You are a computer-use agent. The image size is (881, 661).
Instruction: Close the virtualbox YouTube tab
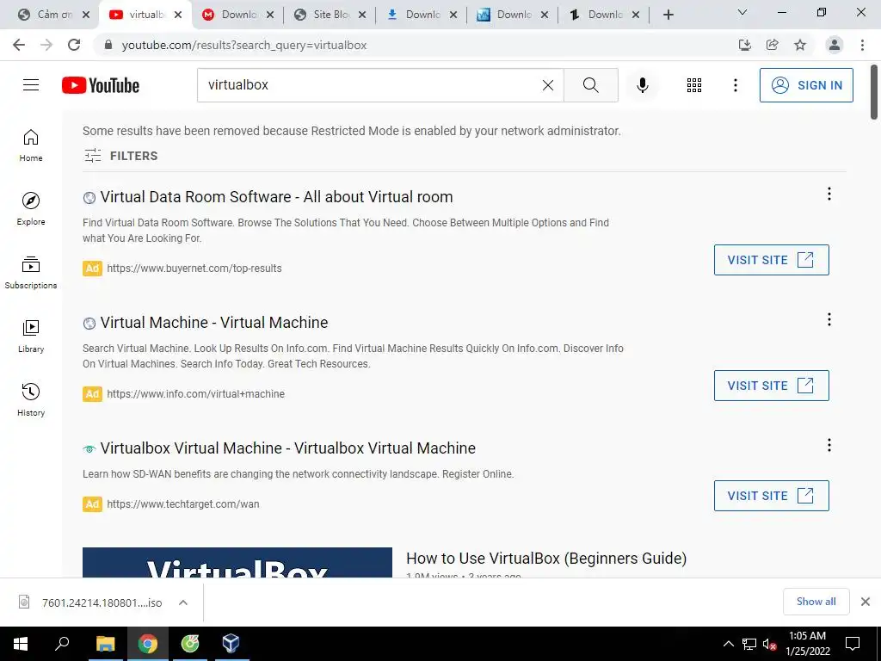pyautogui.click(x=178, y=15)
